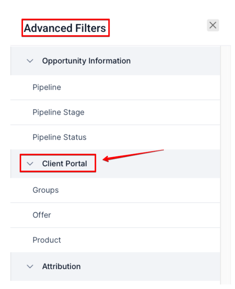Image resolution: width=235 pixels, height=289 pixels.
Task: Click the red arrow annotation
Action: pyautogui.click(x=133, y=155)
